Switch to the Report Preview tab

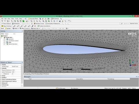point(44,74)
